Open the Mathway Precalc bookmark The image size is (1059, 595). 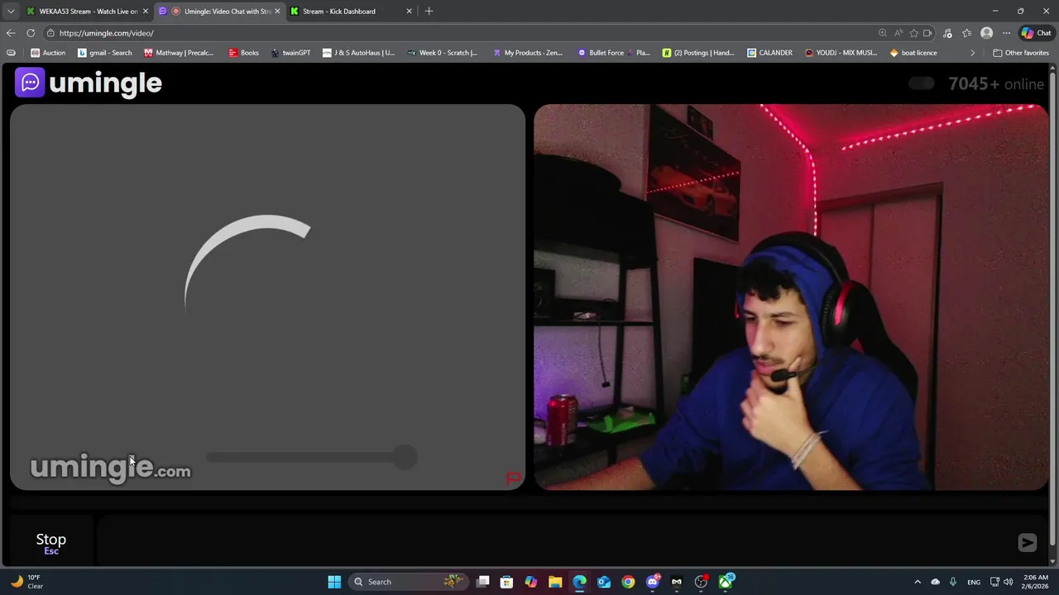(x=179, y=53)
